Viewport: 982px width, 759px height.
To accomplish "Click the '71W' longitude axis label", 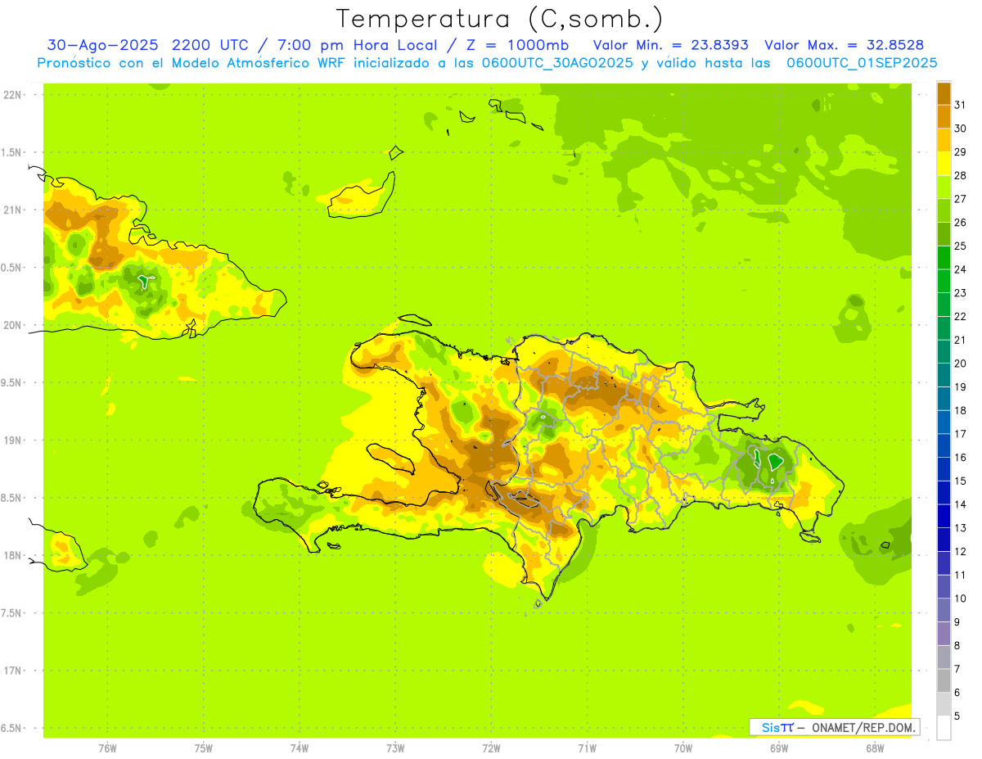I will click(587, 748).
